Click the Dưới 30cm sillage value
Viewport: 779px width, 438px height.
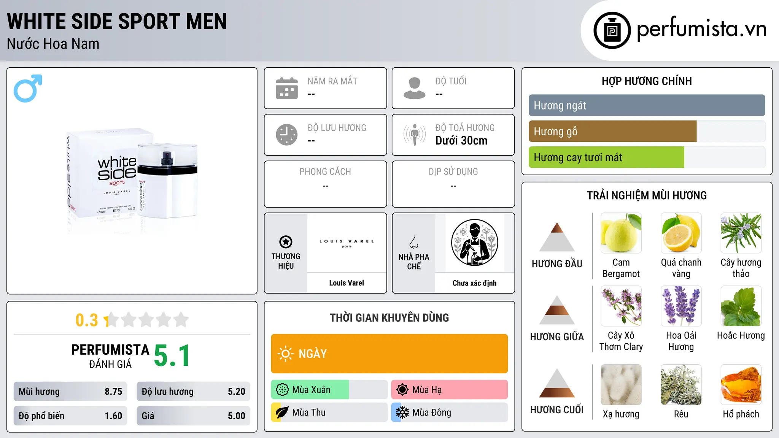point(461,141)
